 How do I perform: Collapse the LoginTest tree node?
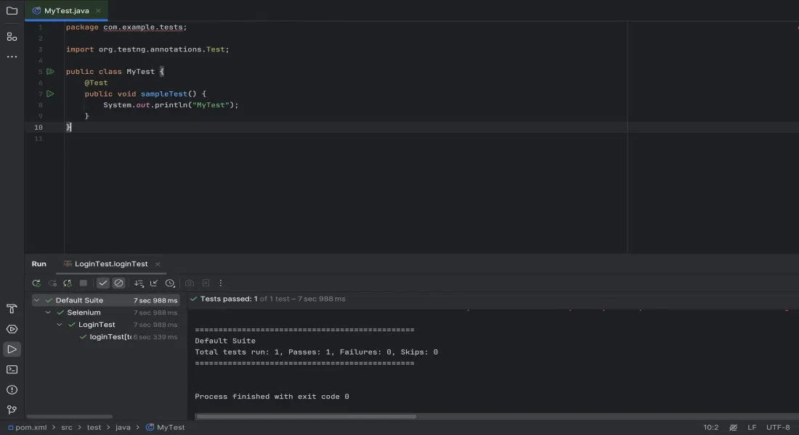point(60,325)
